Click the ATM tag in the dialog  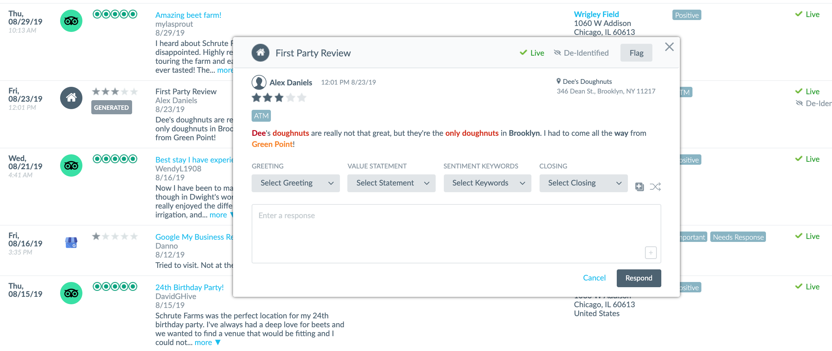point(261,116)
